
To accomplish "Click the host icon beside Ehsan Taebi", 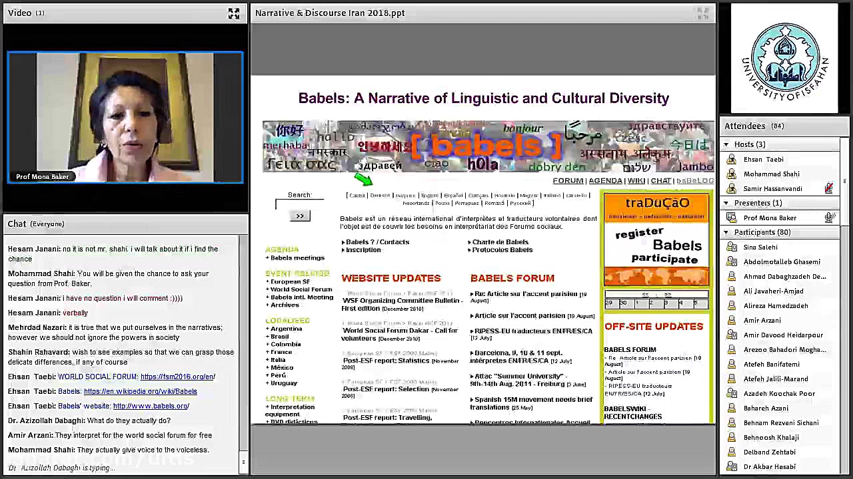I will point(732,160).
